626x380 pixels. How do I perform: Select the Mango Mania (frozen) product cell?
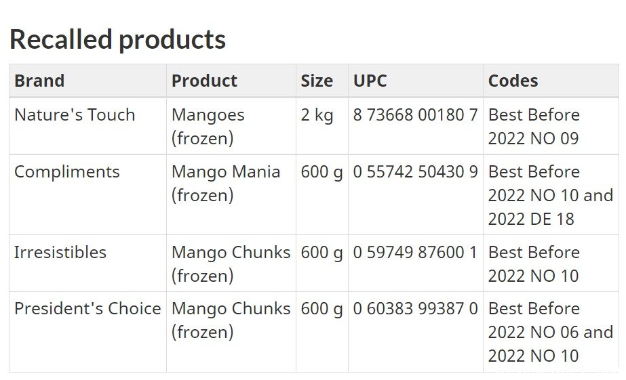click(x=231, y=194)
